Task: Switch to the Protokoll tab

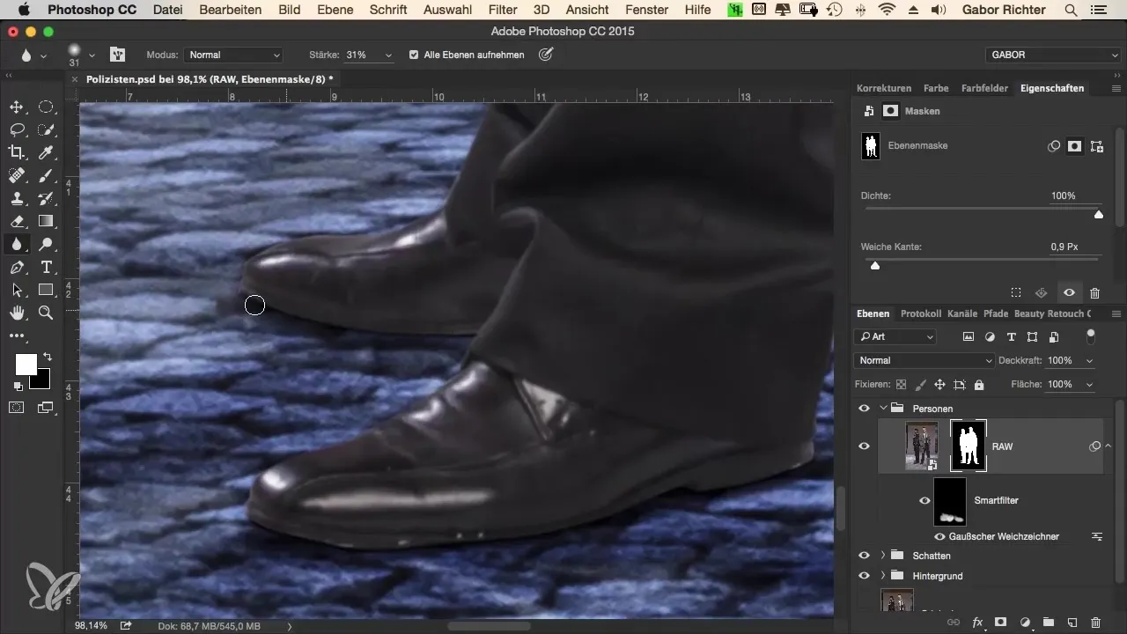Action: pyautogui.click(x=921, y=313)
